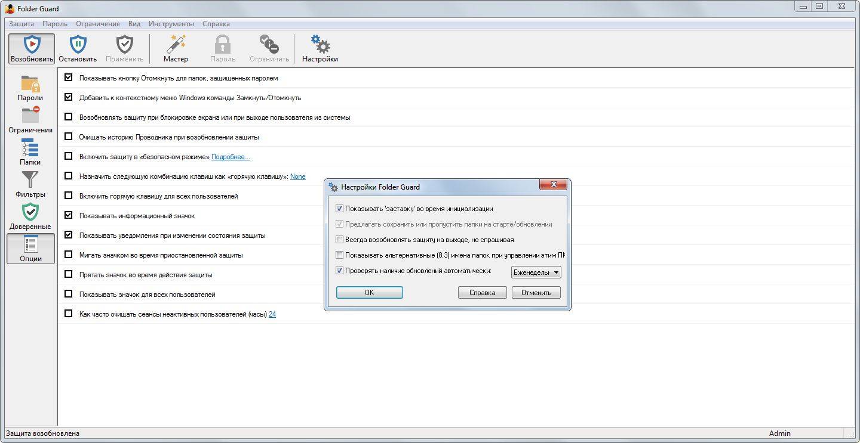Open the Еженедельно update frequency dropdown

click(536, 272)
